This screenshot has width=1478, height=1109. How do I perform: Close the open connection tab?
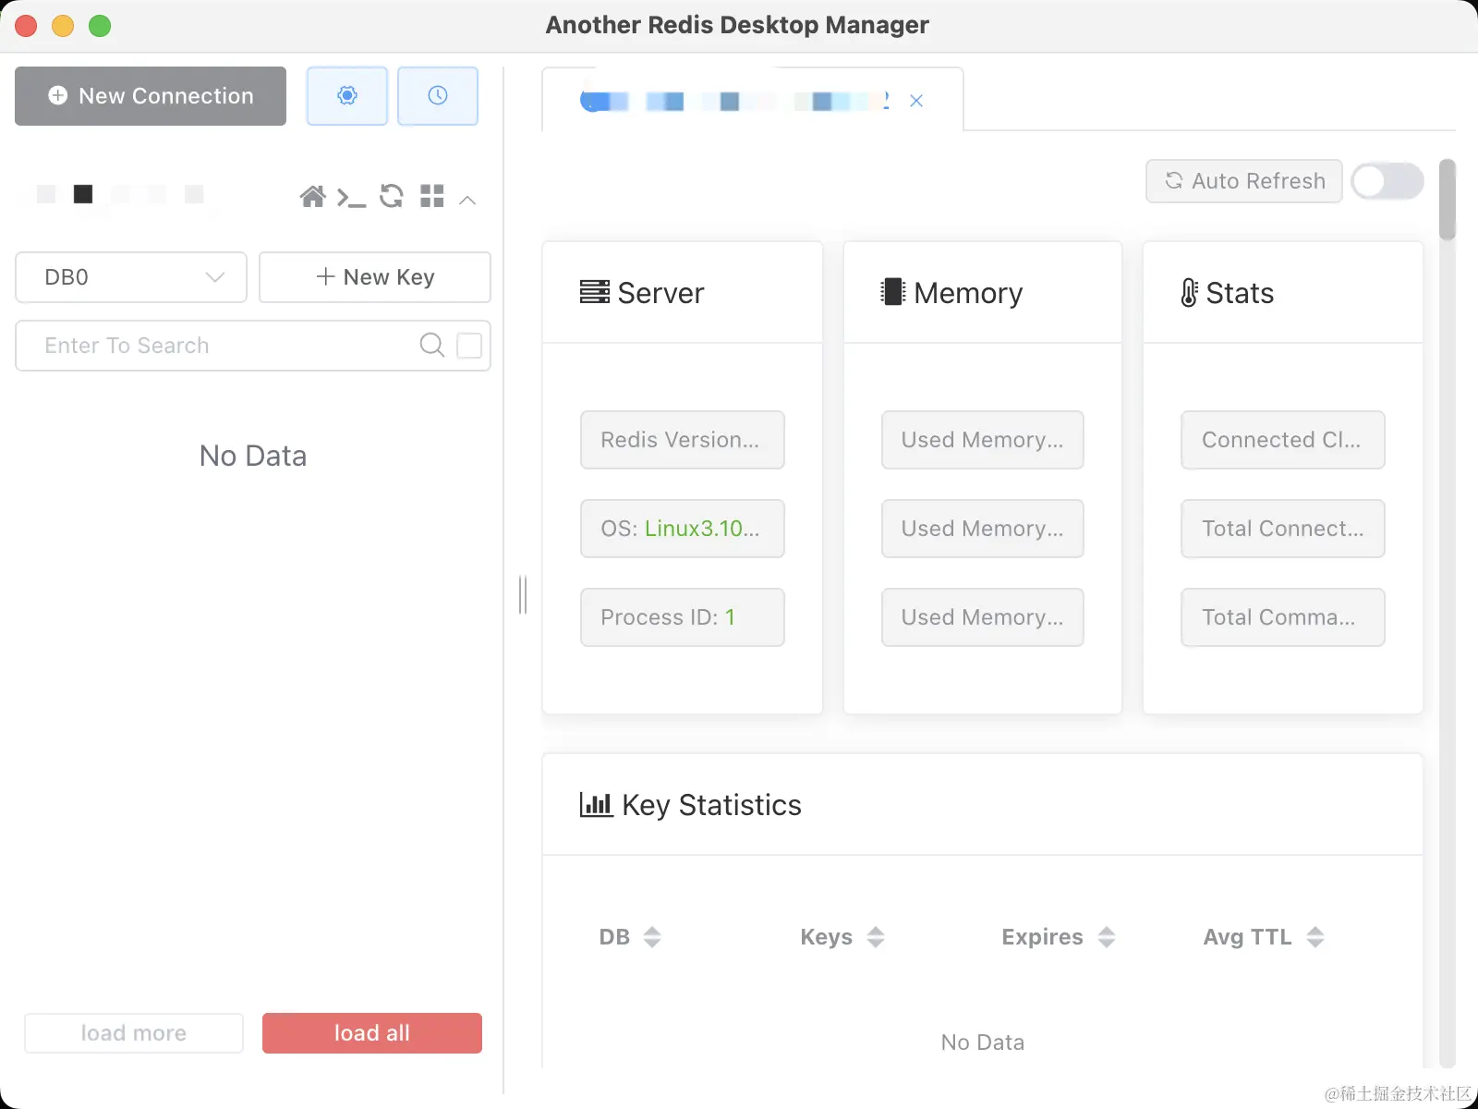(x=916, y=101)
